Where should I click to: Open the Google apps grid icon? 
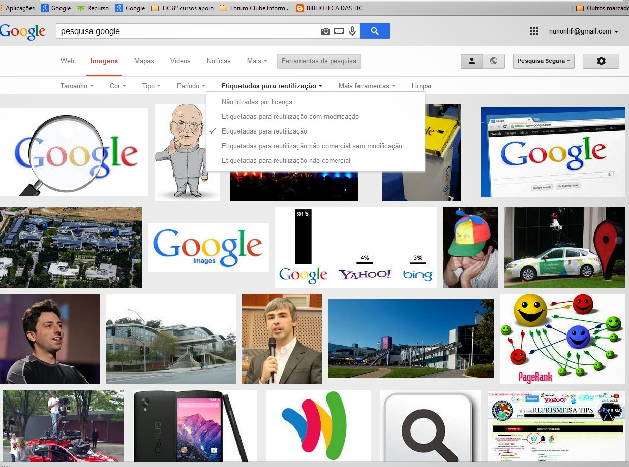point(534,31)
